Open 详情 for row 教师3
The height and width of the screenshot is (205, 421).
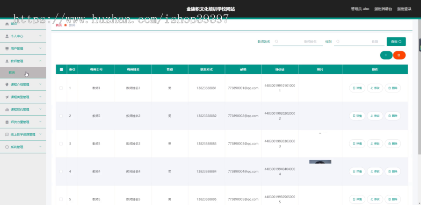pos(357,144)
